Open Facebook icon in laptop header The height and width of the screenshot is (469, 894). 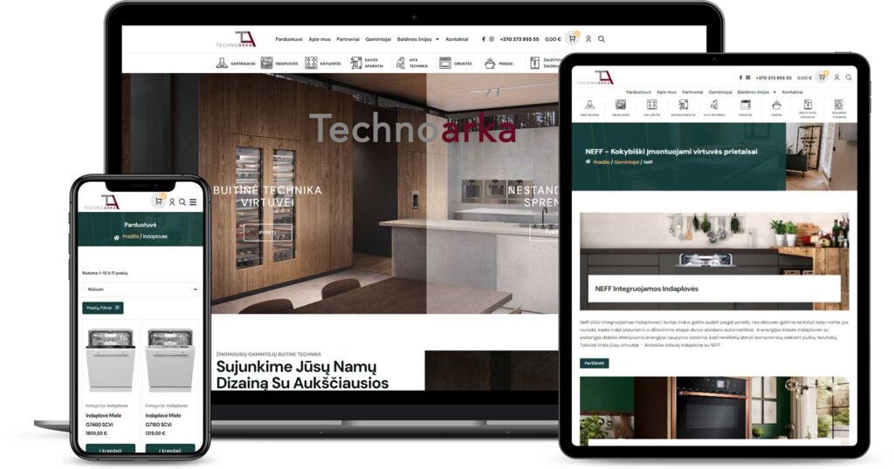[x=484, y=39]
